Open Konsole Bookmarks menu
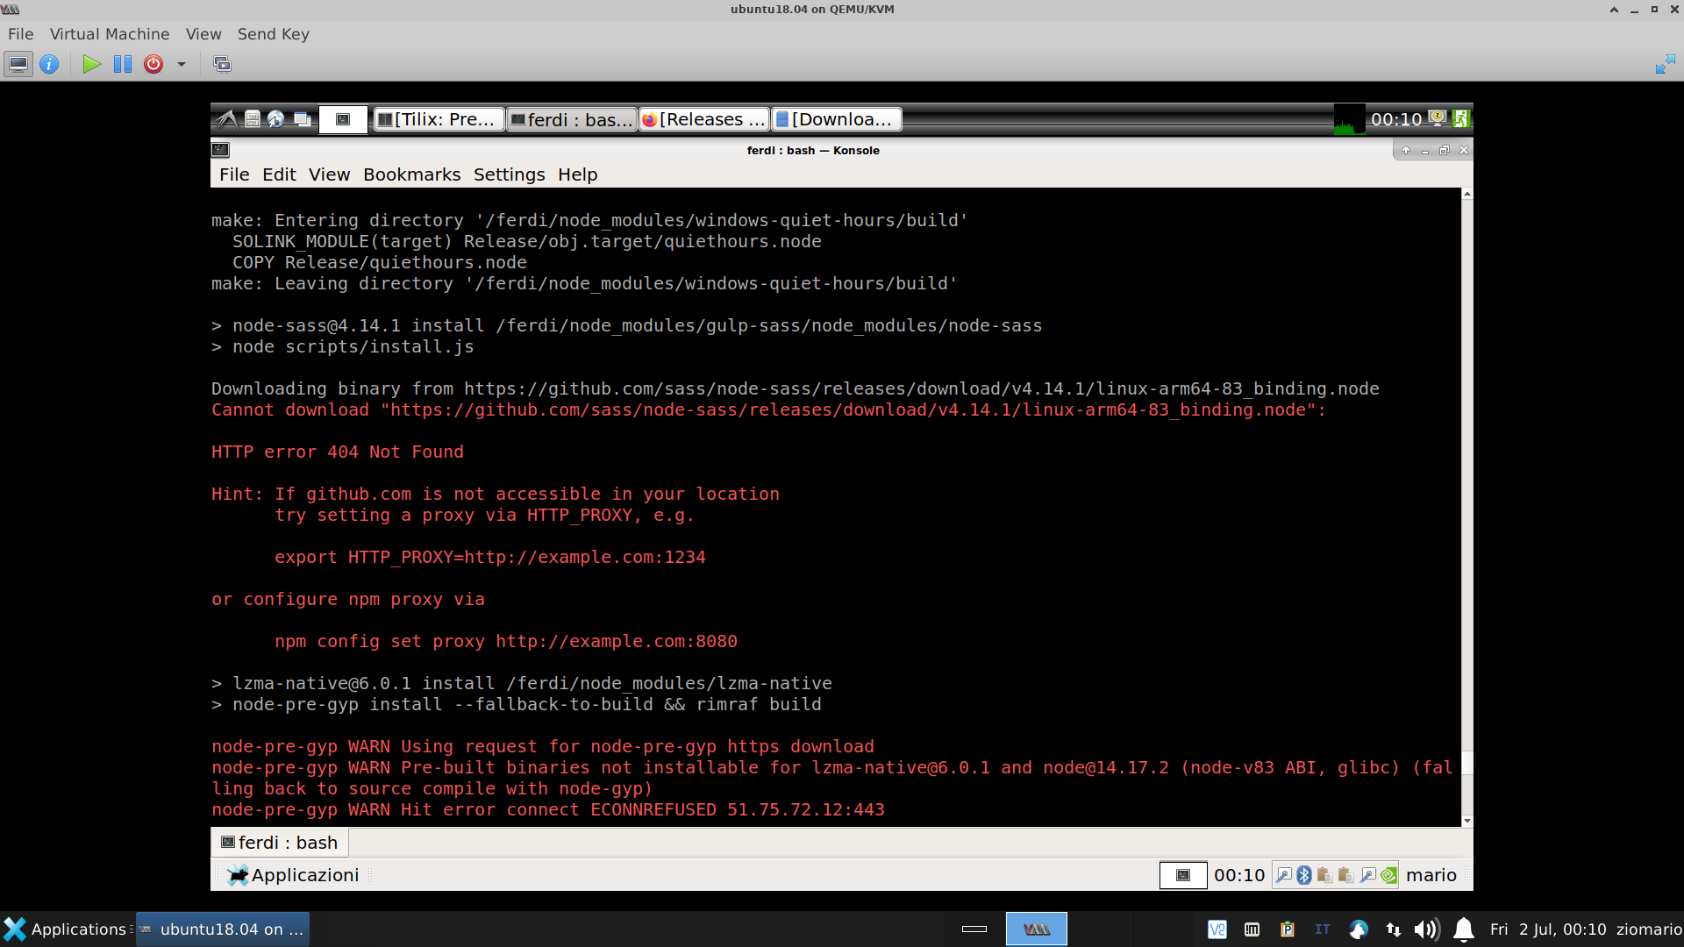Image resolution: width=1684 pixels, height=947 pixels. (x=411, y=174)
